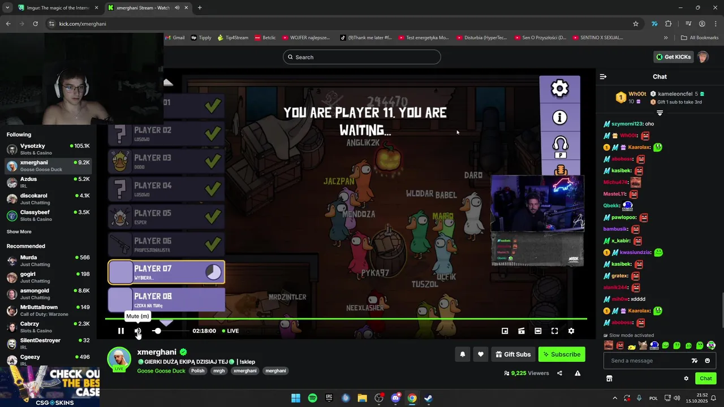724x407 pixels.
Task: Click the Get KICKs button
Action: coord(673,57)
